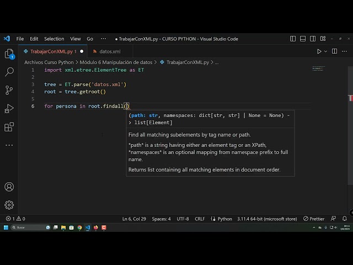This screenshot has width=353, height=265.
Task: Select language mode Python
Action: coord(224,219)
